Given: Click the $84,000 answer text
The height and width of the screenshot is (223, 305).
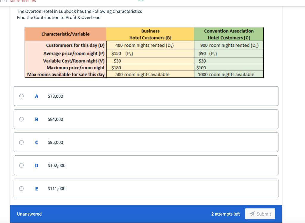Looking at the screenshot, I should (55, 119).
